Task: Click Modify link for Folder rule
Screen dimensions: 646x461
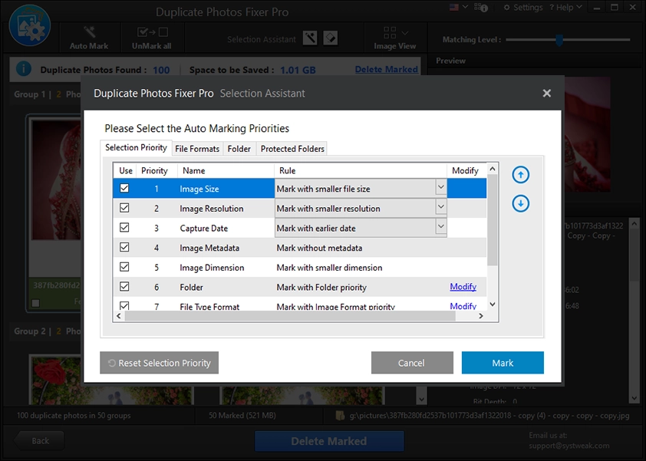Action: [463, 287]
